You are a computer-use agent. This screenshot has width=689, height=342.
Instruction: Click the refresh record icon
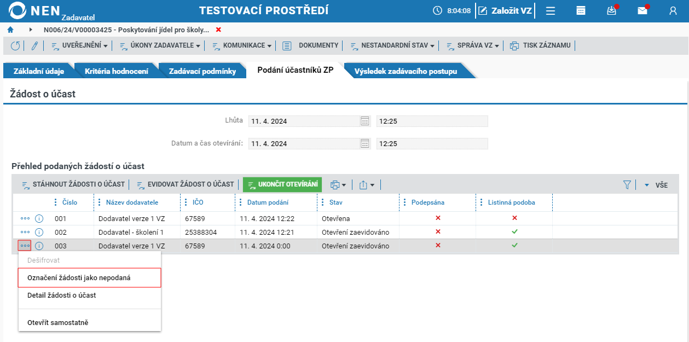[15, 46]
